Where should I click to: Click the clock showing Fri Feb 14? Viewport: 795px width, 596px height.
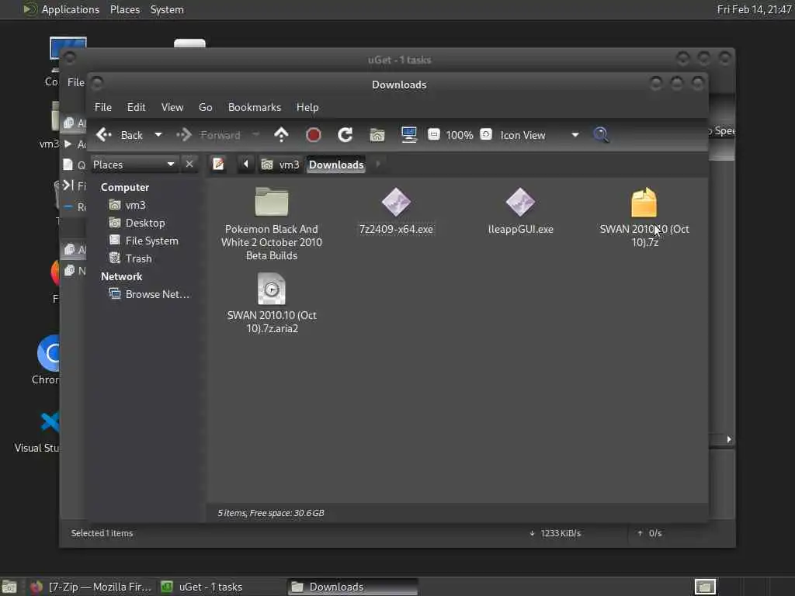(754, 9)
